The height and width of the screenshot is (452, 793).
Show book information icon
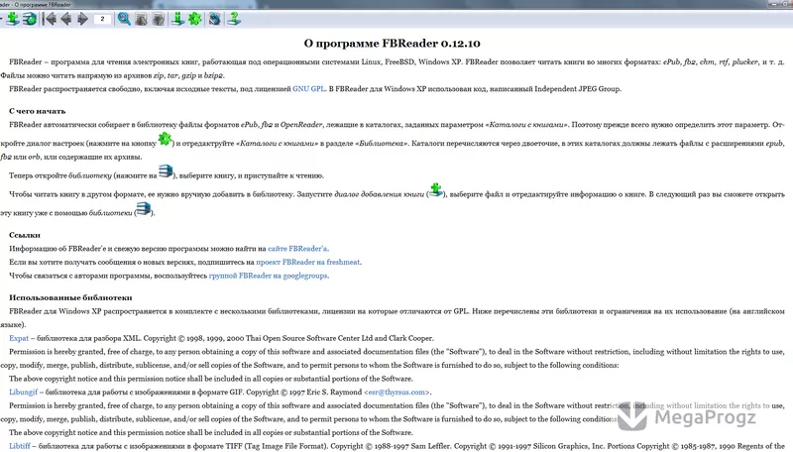click(177, 19)
